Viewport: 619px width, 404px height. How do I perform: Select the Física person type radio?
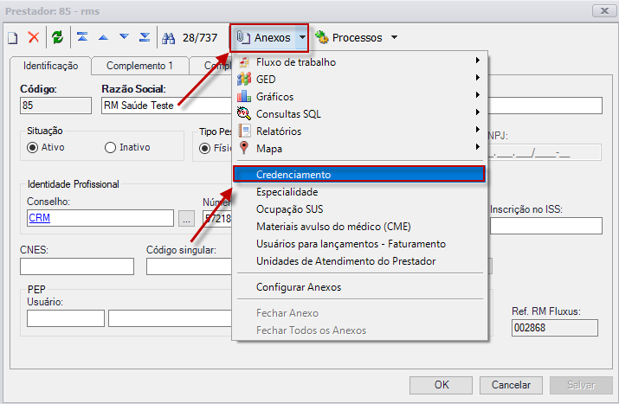(x=204, y=148)
